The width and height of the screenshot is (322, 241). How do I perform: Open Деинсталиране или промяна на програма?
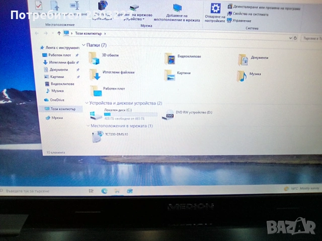[264, 8]
